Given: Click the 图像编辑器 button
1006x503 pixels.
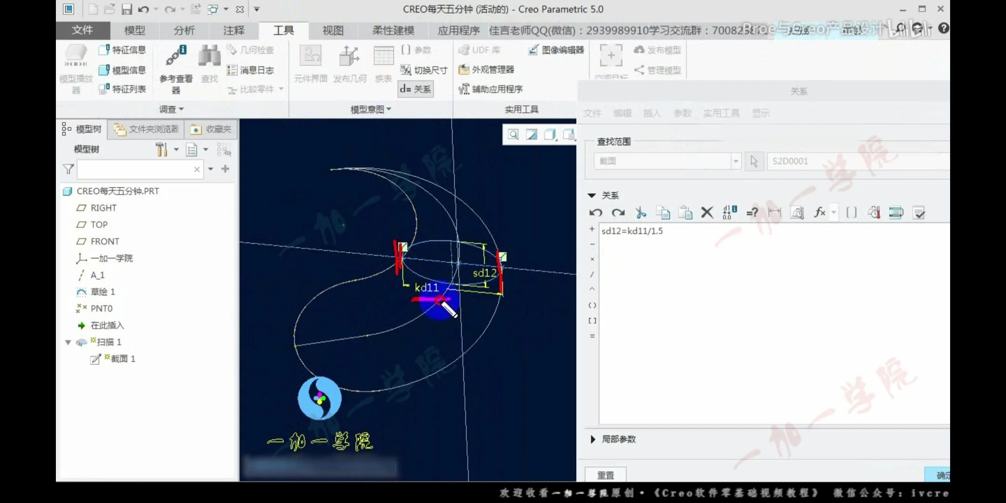Looking at the screenshot, I should pyautogui.click(x=556, y=50).
